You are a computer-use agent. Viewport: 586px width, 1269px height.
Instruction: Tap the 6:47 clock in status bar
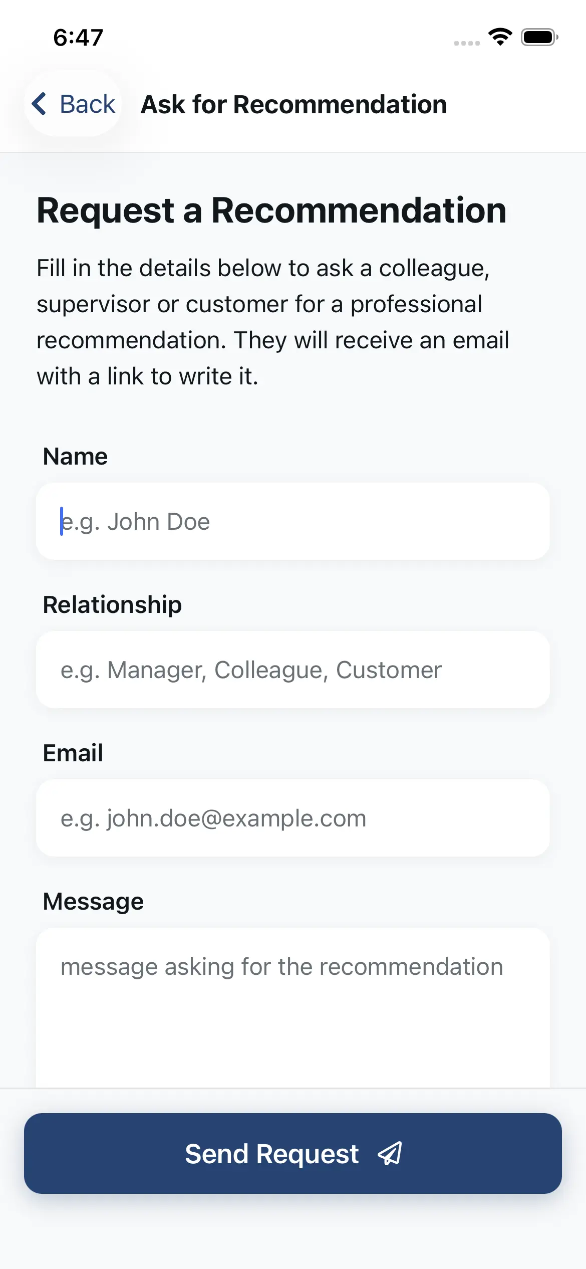(78, 38)
